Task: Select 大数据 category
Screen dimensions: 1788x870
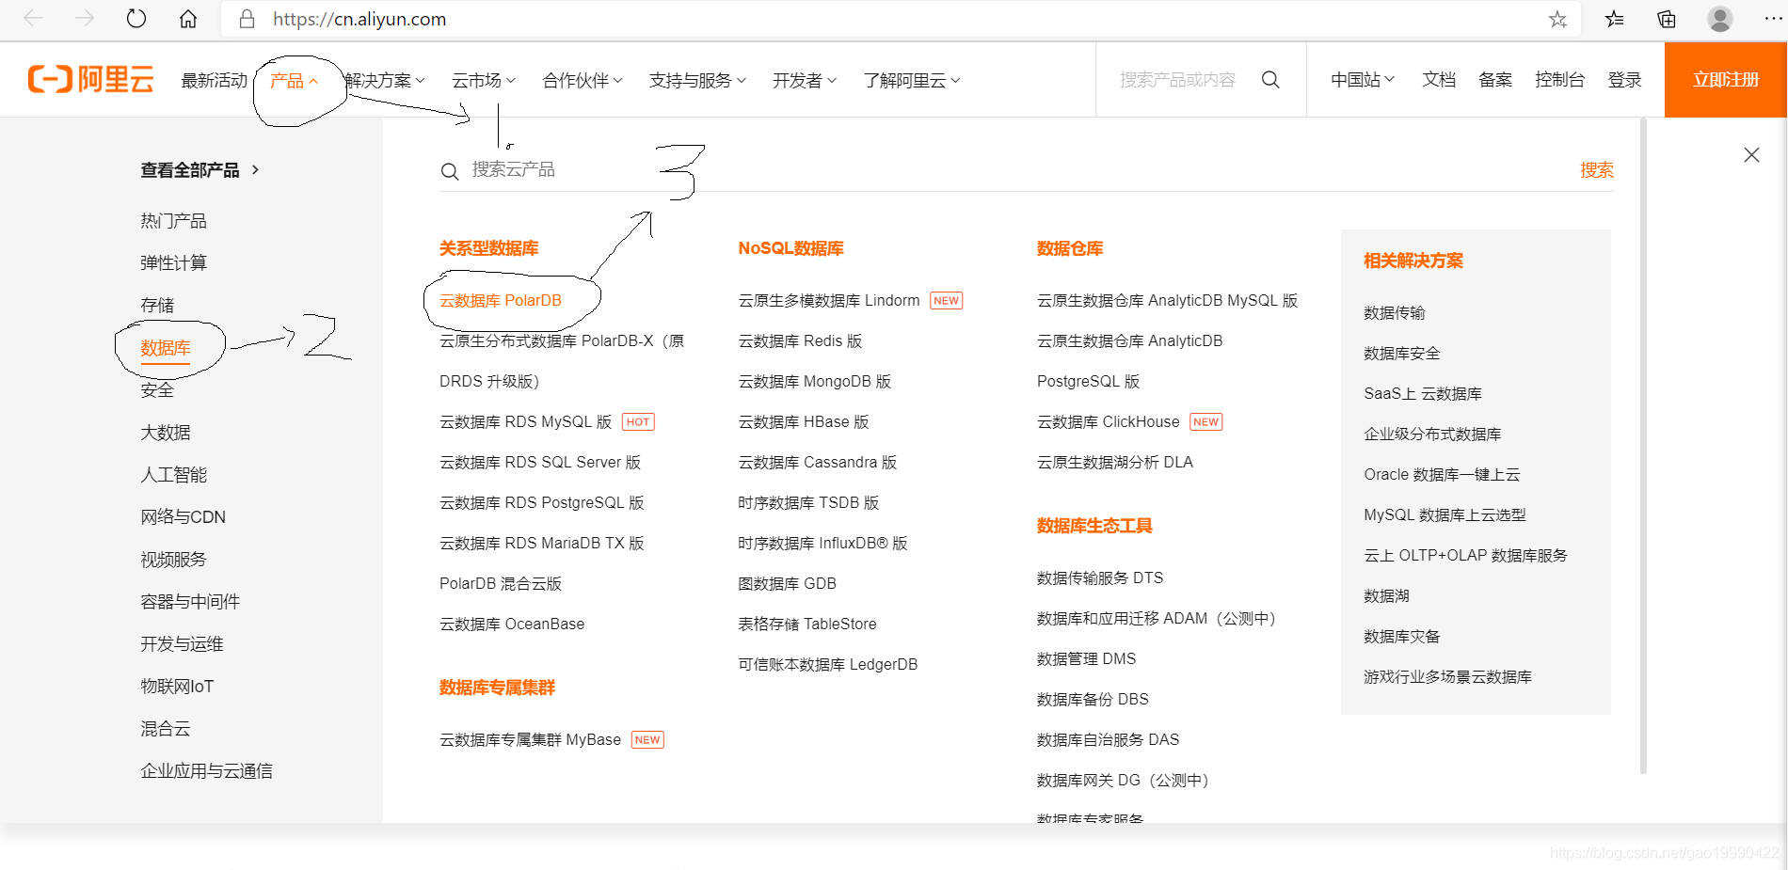Action: pos(166,433)
